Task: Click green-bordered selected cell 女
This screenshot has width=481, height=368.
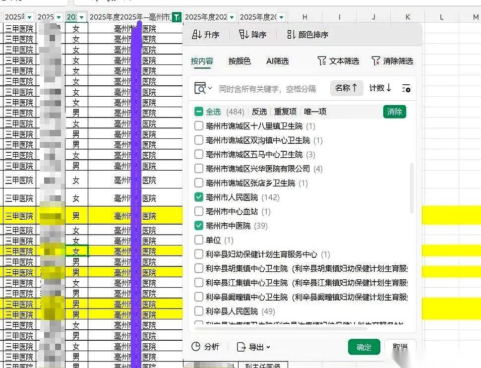Action: click(76, 251)
